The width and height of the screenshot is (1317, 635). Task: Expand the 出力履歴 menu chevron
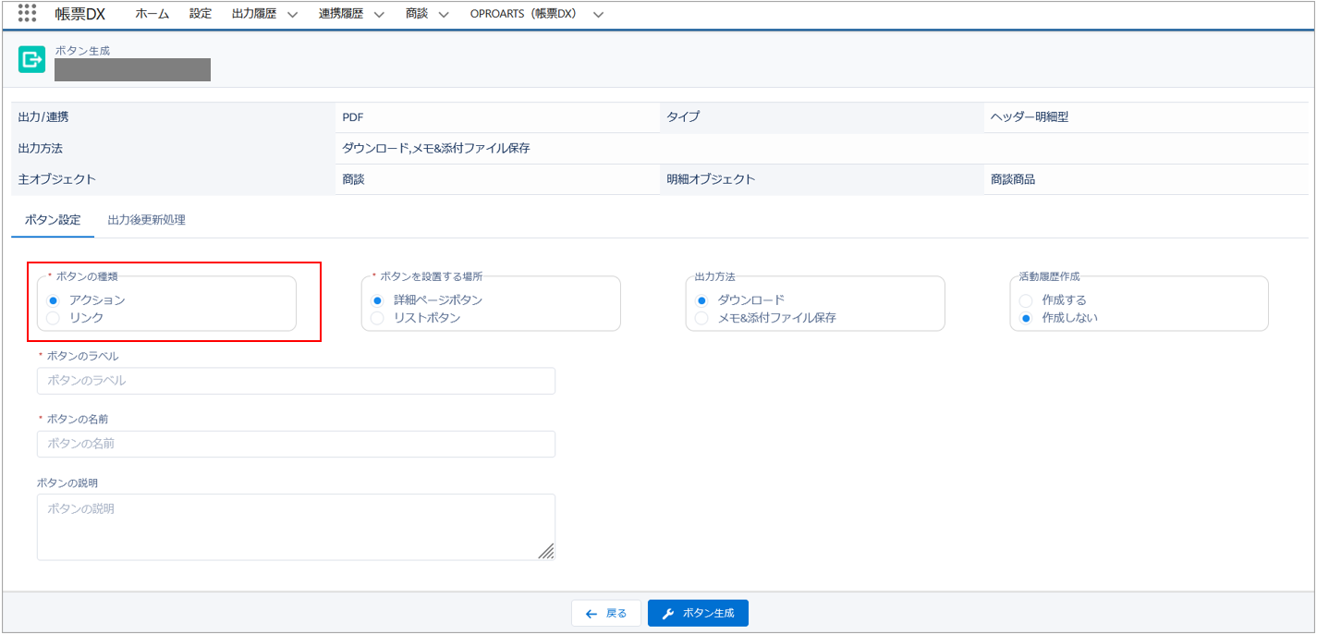tap(293, 15)
